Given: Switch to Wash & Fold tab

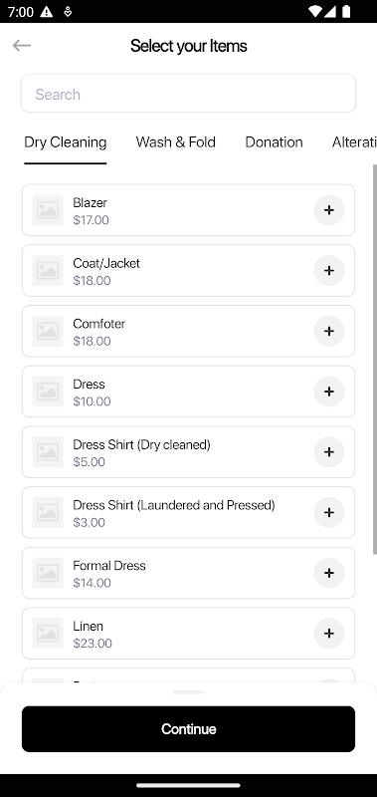Looking at the screenshot, I should pos(175,142).
